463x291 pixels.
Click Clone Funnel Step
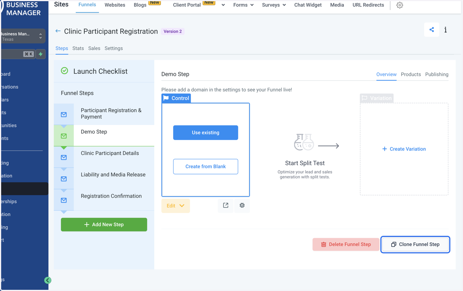coord(415,244)
